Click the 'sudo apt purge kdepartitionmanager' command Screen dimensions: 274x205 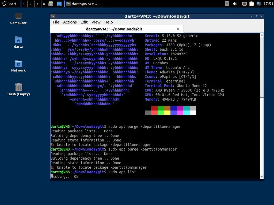pyautogui.click(x=145, y=127)
